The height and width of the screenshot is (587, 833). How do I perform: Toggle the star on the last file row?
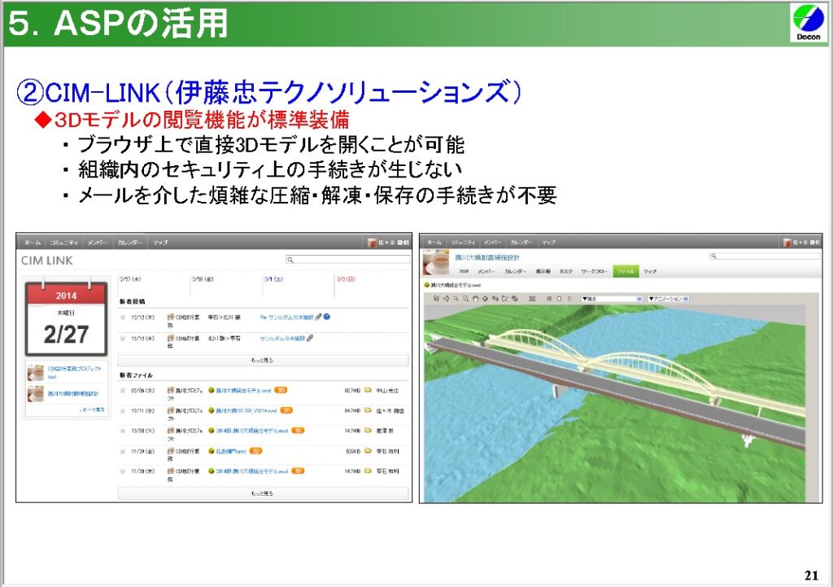[x=123, y=471]
